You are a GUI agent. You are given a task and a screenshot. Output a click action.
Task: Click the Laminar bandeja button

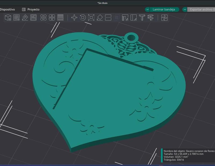(x=164, y=9)
